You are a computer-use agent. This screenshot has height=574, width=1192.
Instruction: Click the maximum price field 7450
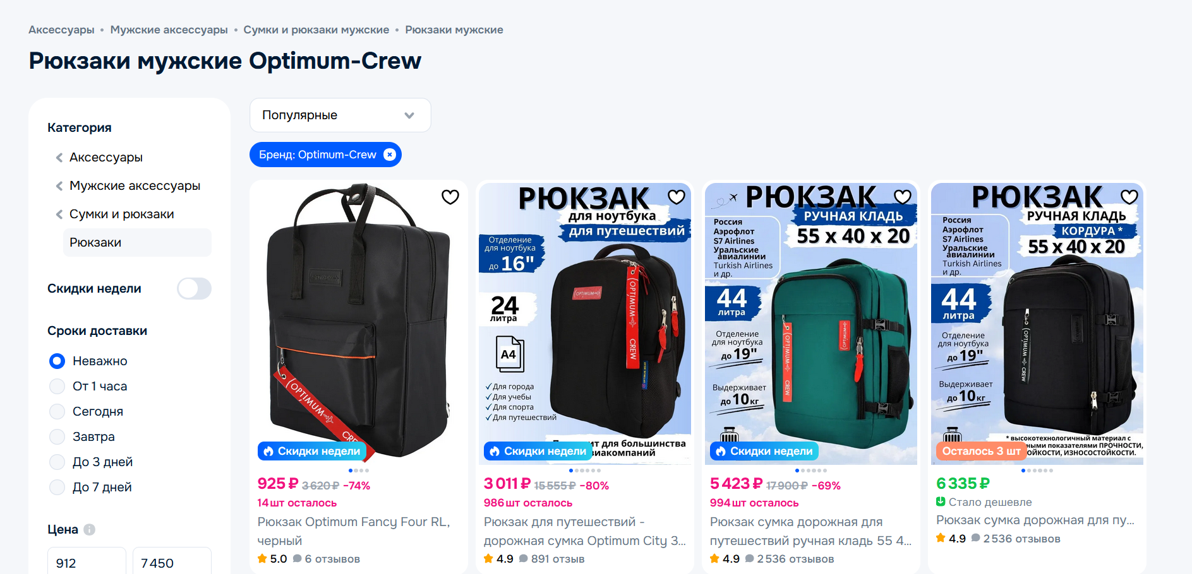tap(172, 563)
